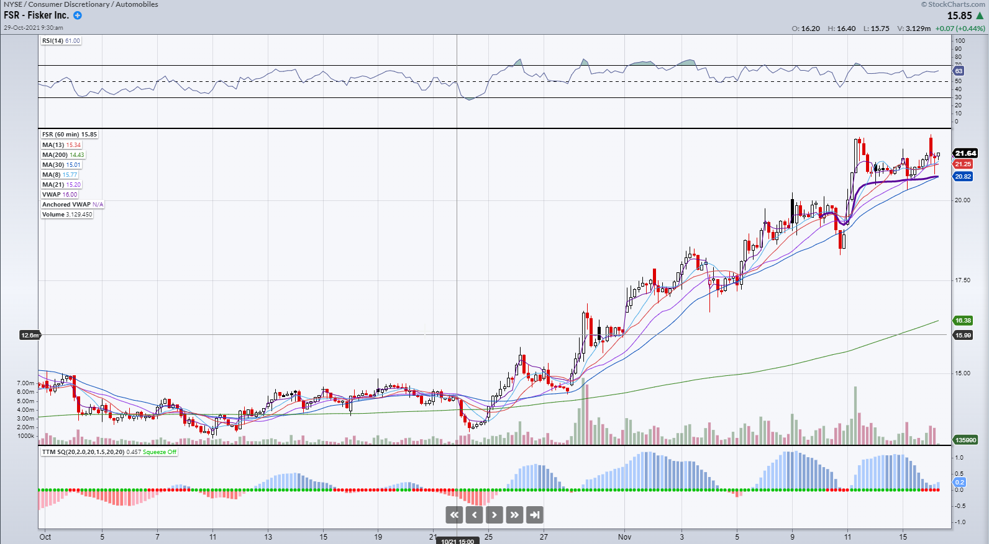
Task: Click the red 21.25 price tag
Action: [x=963, y=164]
